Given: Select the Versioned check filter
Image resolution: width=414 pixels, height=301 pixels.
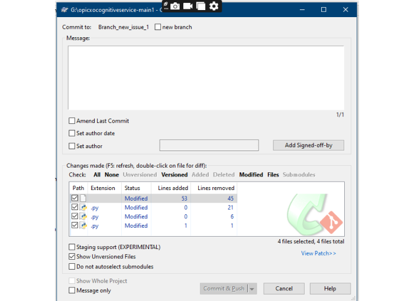Looking at the screenshot, I should point(174,175).
